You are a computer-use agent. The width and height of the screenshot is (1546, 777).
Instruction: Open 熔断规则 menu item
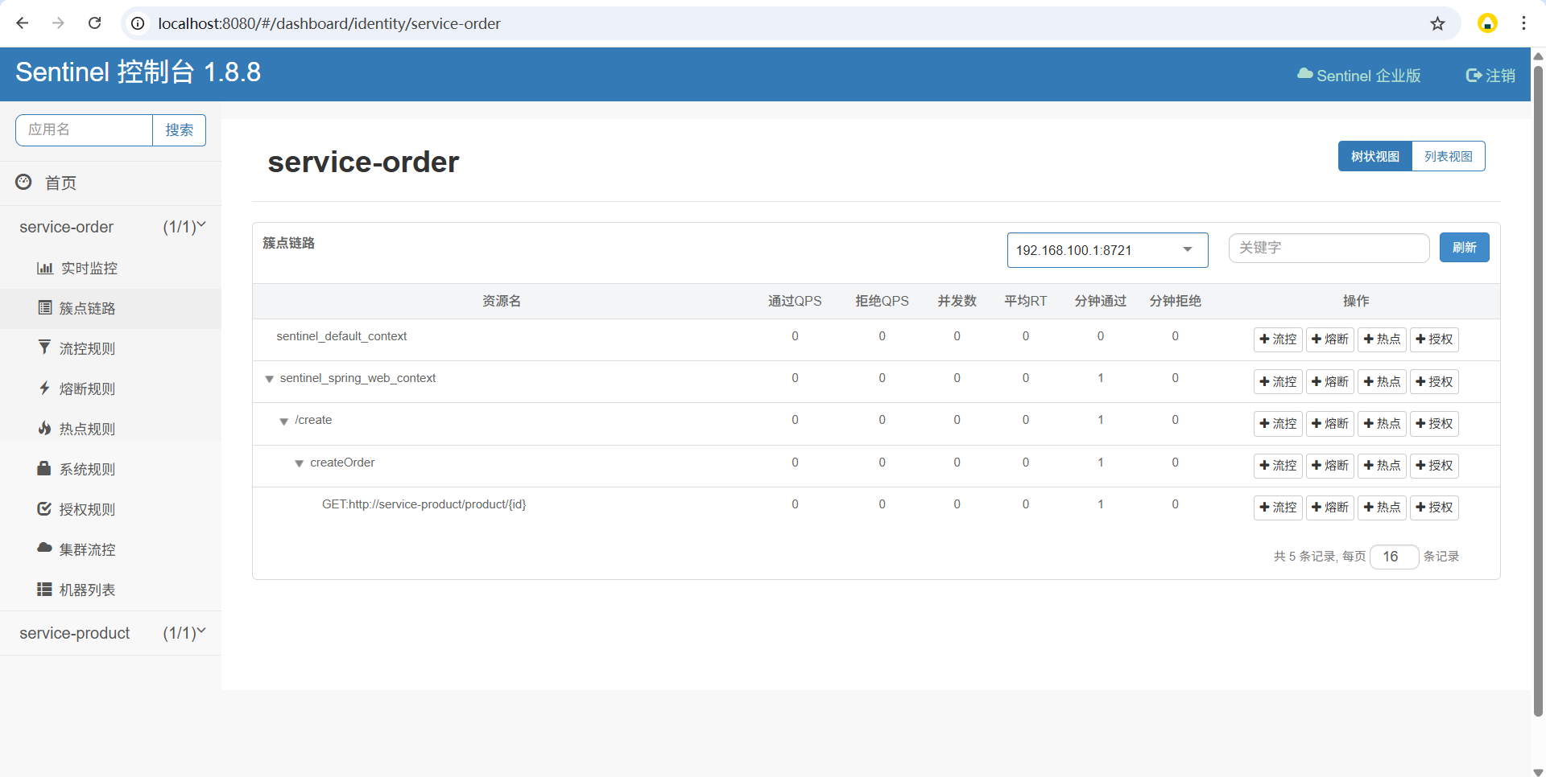tap(110, 388)
